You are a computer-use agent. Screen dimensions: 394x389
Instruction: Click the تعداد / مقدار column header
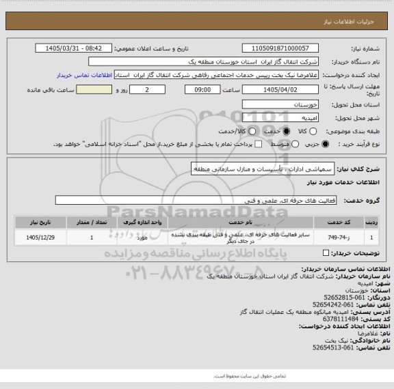click(x=92, y=222)
